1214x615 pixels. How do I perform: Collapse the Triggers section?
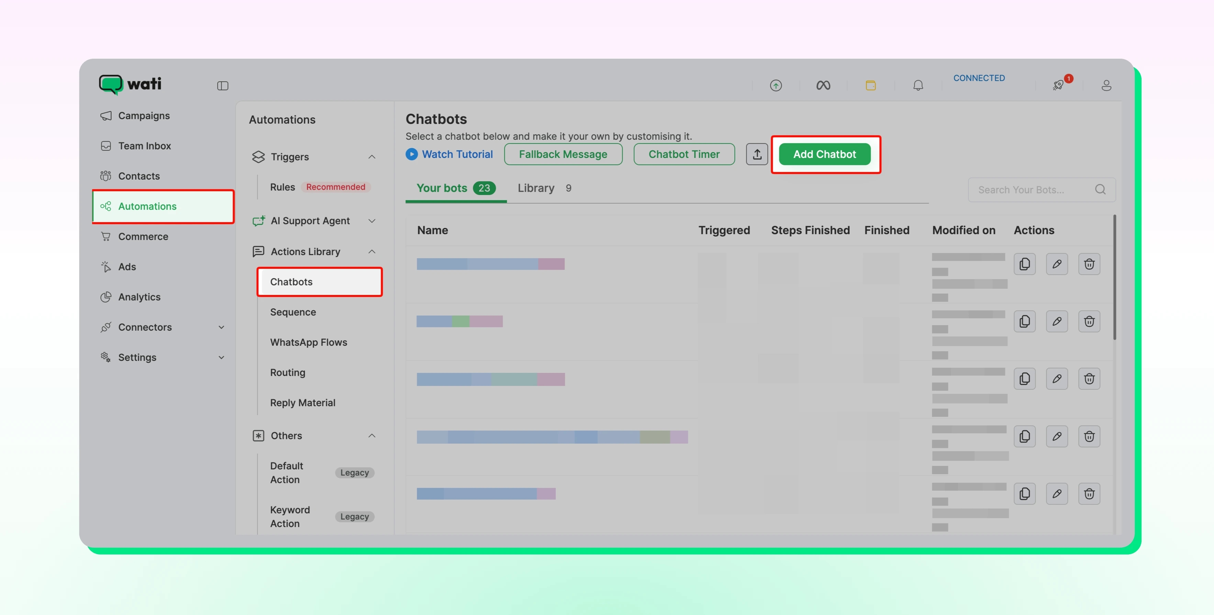coord(372,157)
